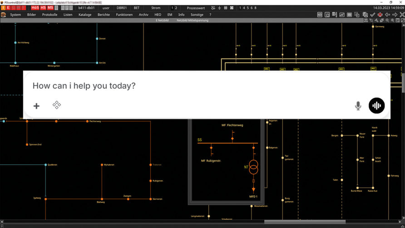Image resolution: width=405 pixels, height=228 pixels.
Task: Click the Prozesswert label
Action: (196, 8)
